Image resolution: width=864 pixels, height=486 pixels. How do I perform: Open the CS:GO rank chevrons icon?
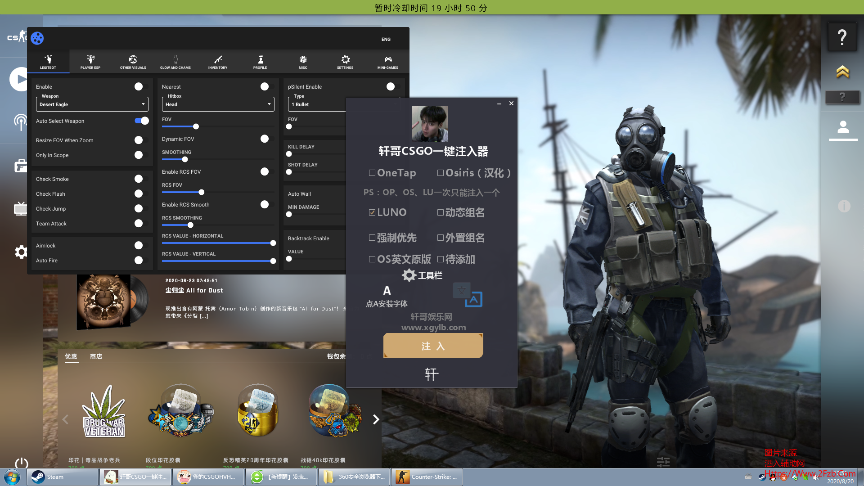pos(842,72)
